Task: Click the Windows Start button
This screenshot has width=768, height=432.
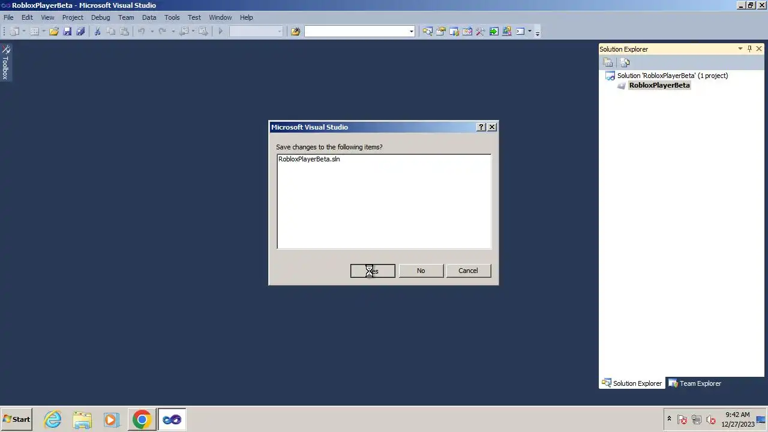Action: coord(16,419)
